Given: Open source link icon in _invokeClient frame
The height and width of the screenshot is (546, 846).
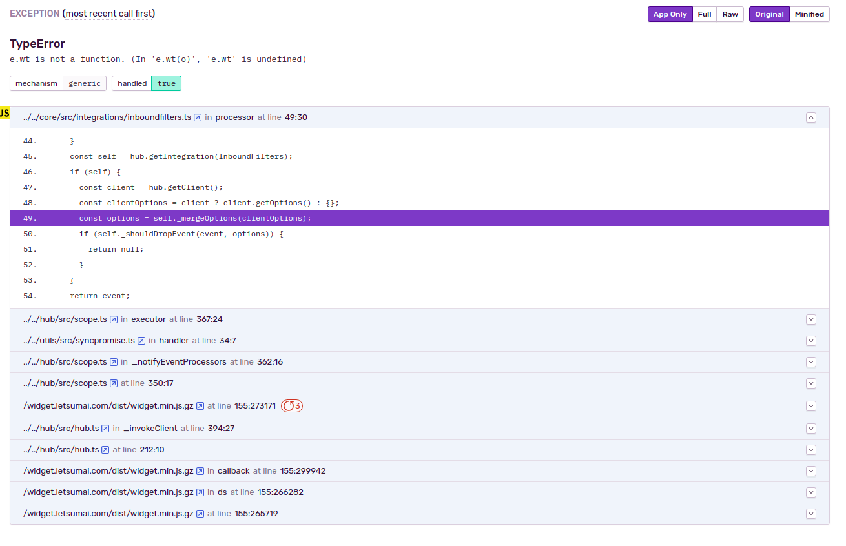Looking at the screenshot, I should coord(106,429).
